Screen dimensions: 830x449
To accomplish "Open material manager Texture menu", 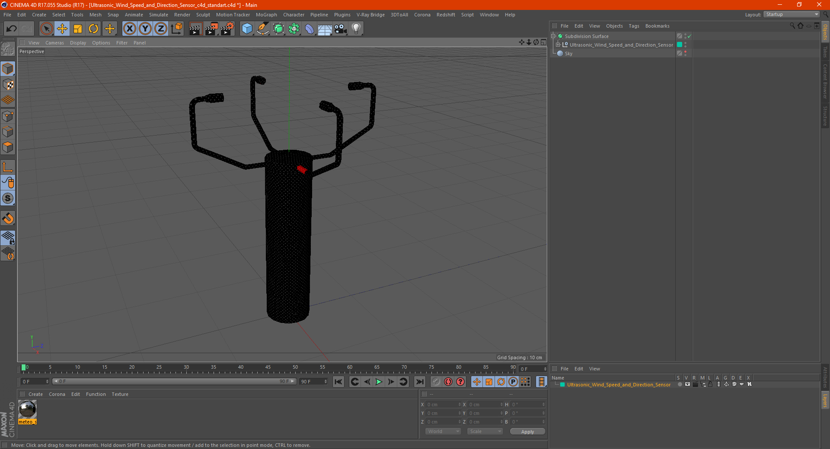I will point(120,394).
